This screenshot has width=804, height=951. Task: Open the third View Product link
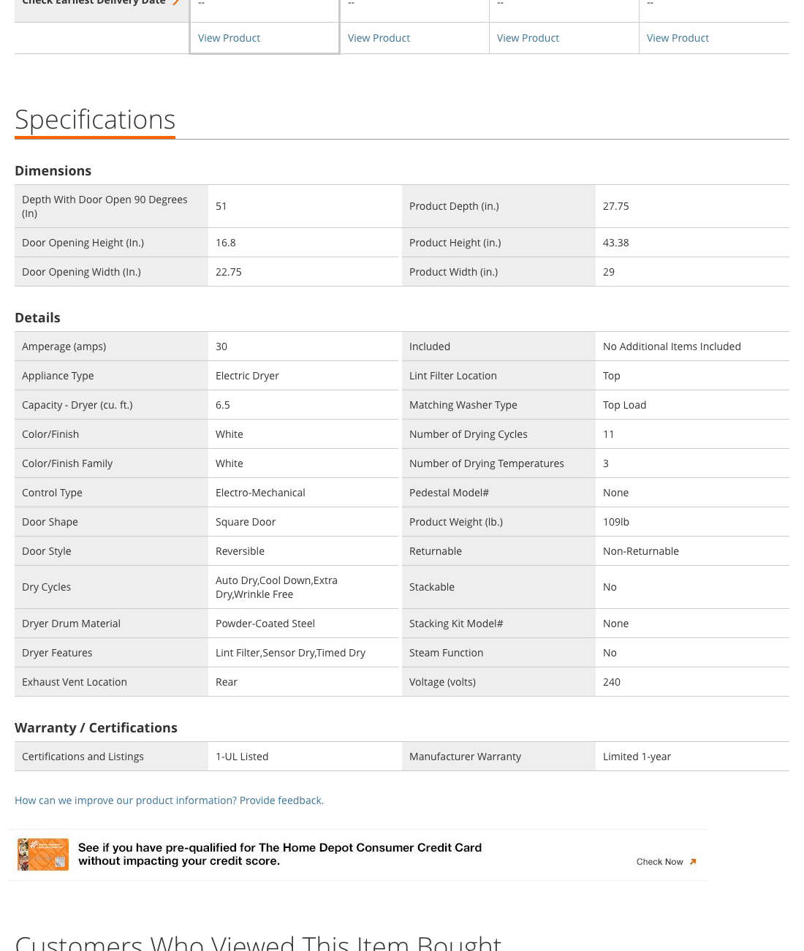point(528,38)
